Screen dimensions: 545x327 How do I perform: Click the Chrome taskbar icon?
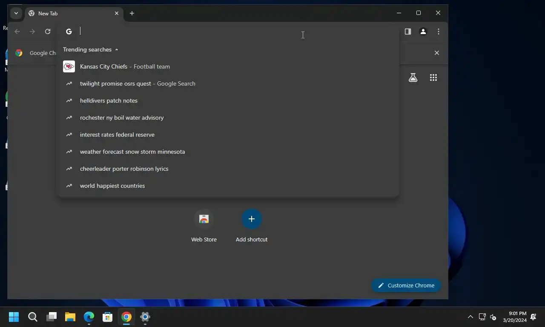coord(126,317)
